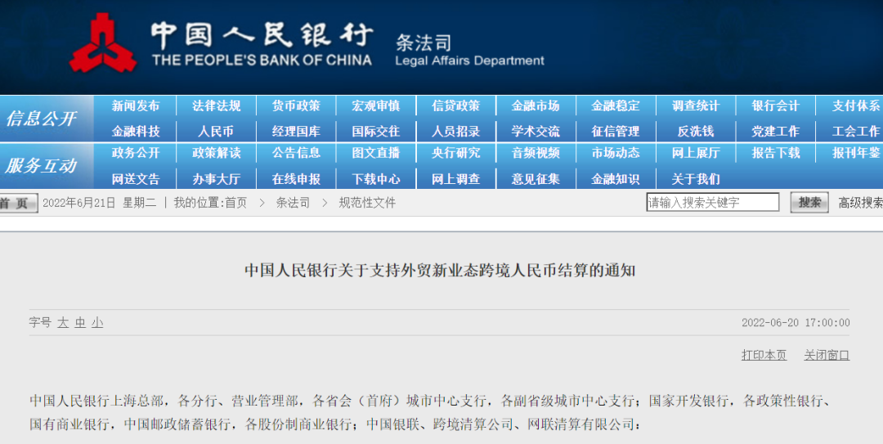Open 支付体系 menu item
This screenshot has height=444, width=883.
[857, 106]
